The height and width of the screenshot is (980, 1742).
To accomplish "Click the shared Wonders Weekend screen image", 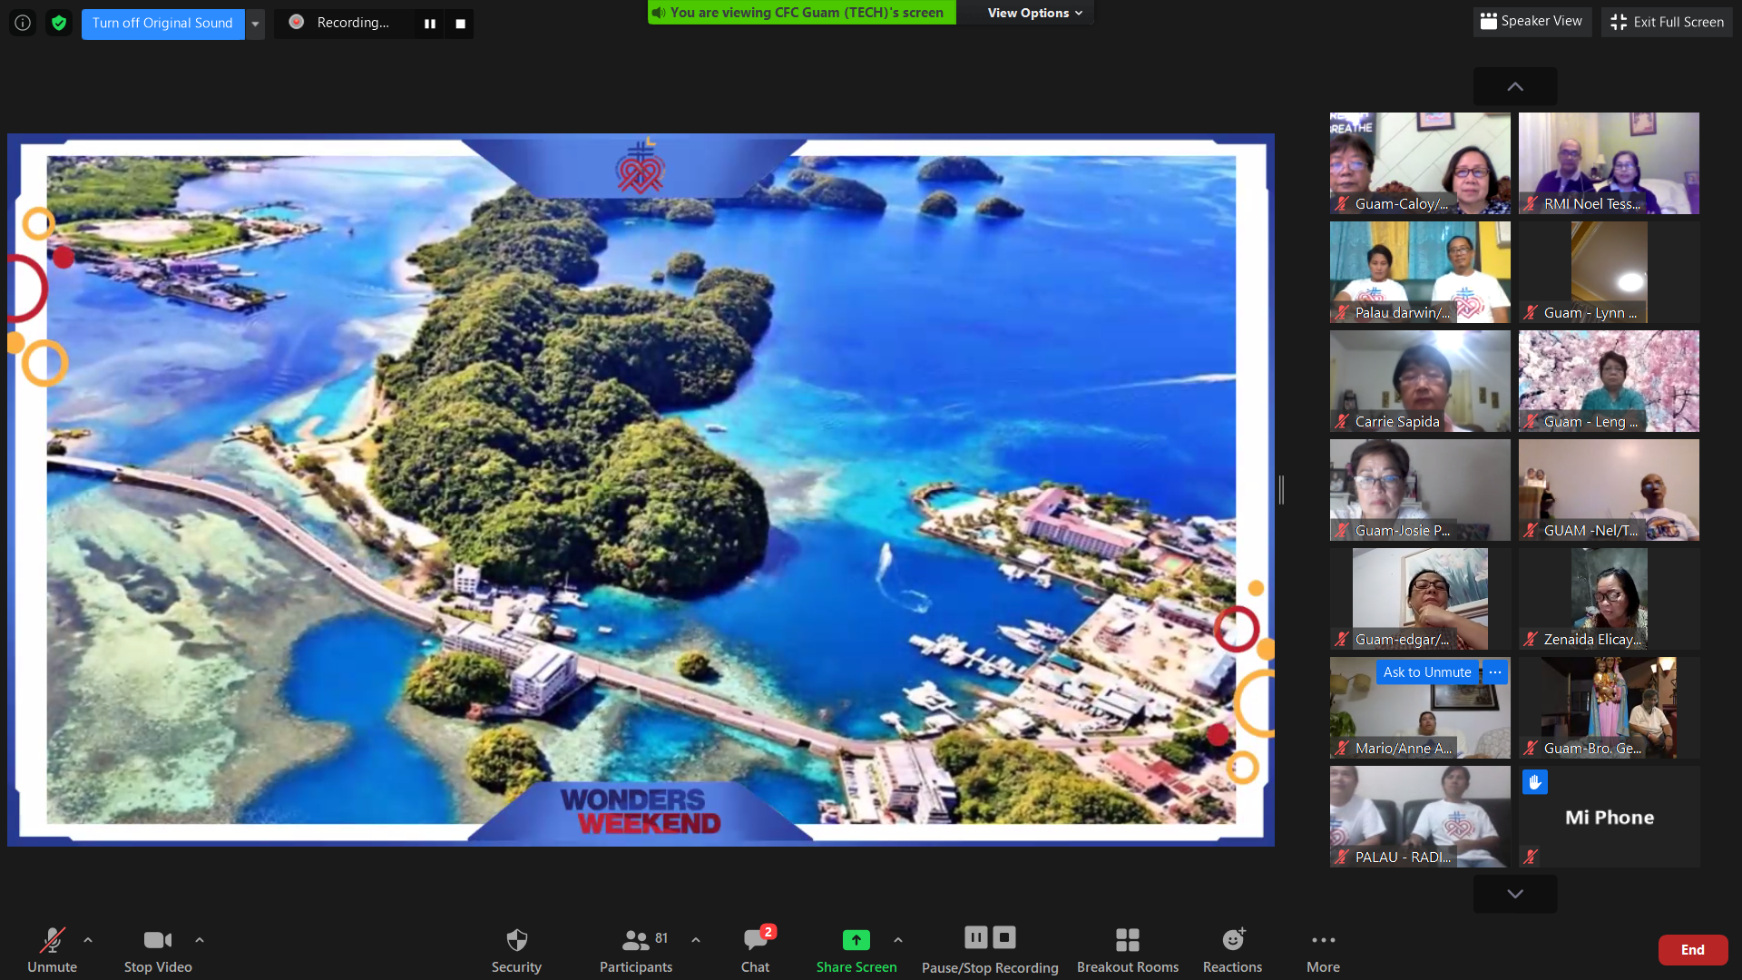I will (641, 490).
